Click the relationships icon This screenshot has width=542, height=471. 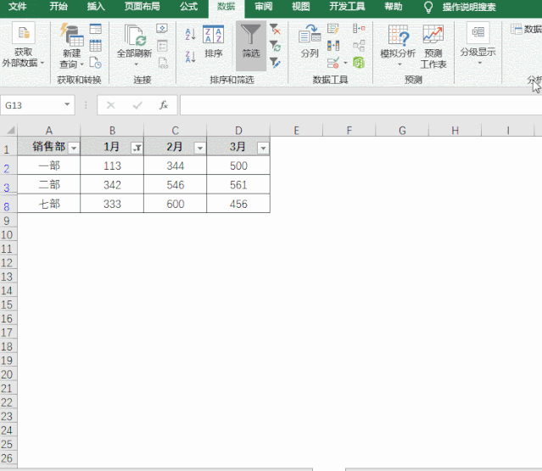pyautogui.click(x=359, y=46)
